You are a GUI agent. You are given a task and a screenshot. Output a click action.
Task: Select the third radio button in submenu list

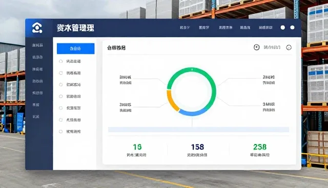60,85
